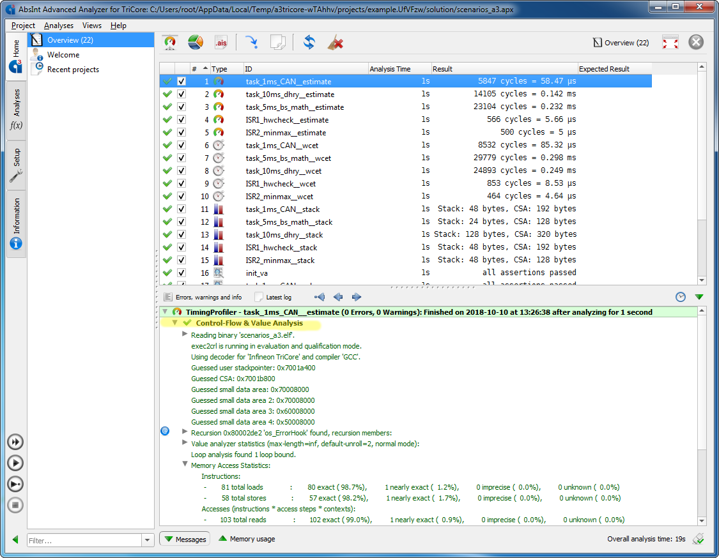The height and width of the screenshot is (558, 719).
Task: Click the Memory usage button
Action: (x=247, y=539)
